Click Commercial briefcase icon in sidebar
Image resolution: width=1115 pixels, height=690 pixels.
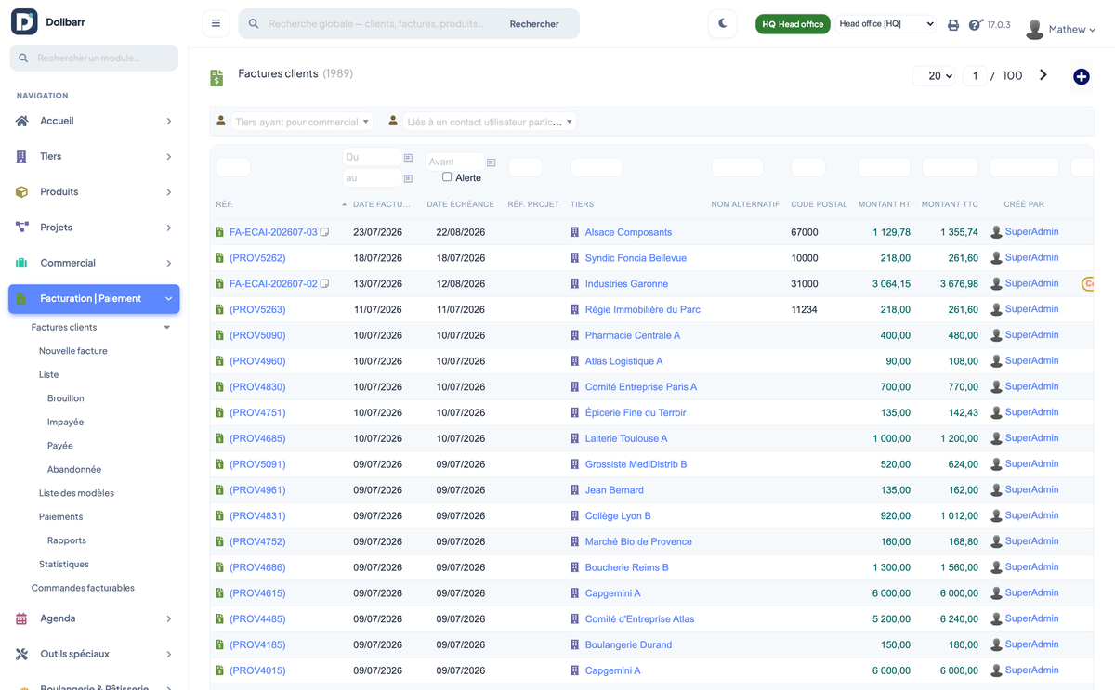click(x=22, y=263)
